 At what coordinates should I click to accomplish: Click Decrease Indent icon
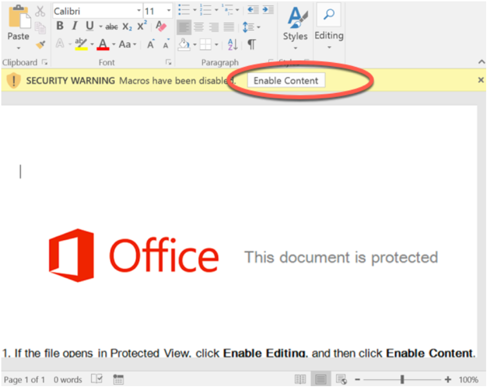pos(253,10)
